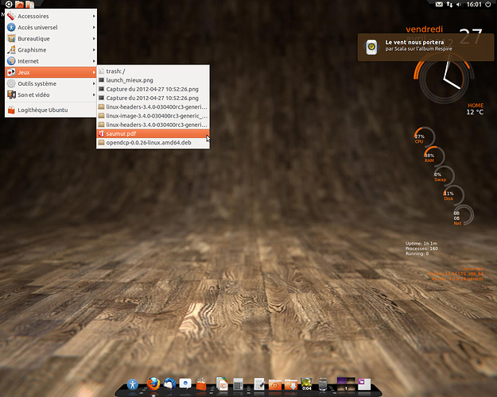
Task: Open the Accessoires menu category
Action: pyautogui.click(x=51, y=16)
